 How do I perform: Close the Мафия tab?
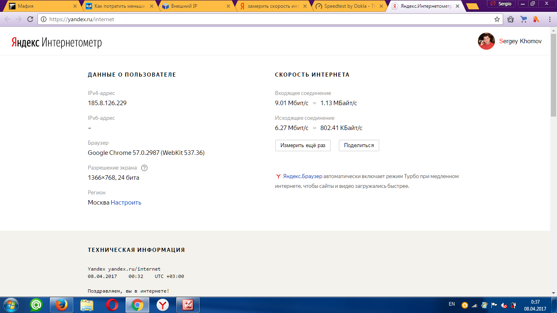[75, 6]
